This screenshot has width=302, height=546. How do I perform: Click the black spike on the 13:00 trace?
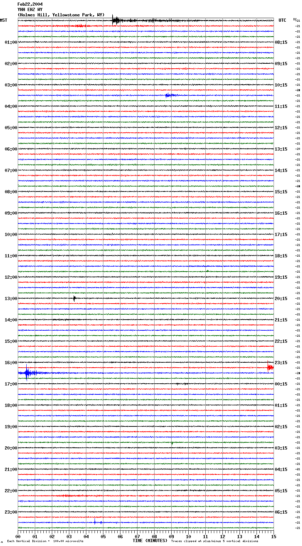74,298
